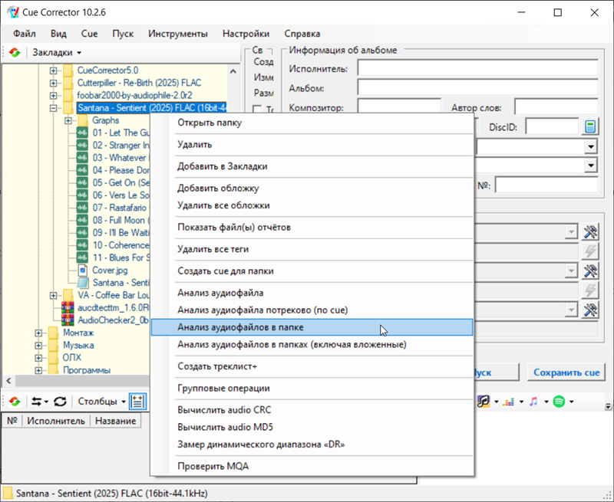Collapse the Santana - Sentient folder node

point(53,108)
